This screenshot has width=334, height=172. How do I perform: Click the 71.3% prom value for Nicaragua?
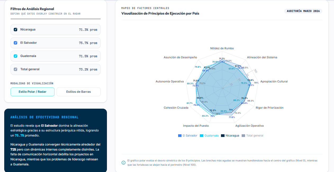point(88,30)
